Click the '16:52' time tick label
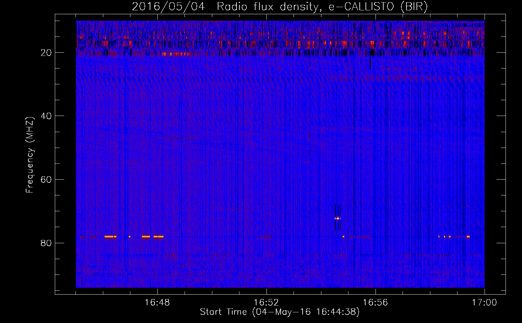Image resolution: width=522 pixels, height=323 pixels. (266, 303)
